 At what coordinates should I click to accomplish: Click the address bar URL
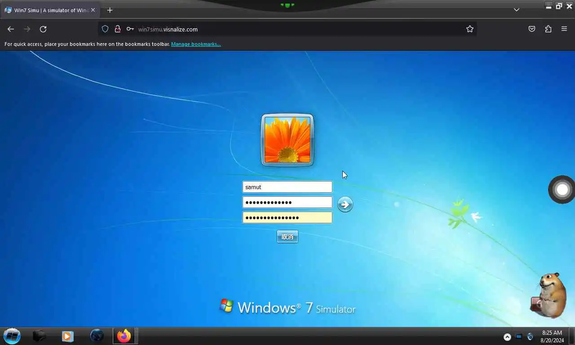(168, 29)
